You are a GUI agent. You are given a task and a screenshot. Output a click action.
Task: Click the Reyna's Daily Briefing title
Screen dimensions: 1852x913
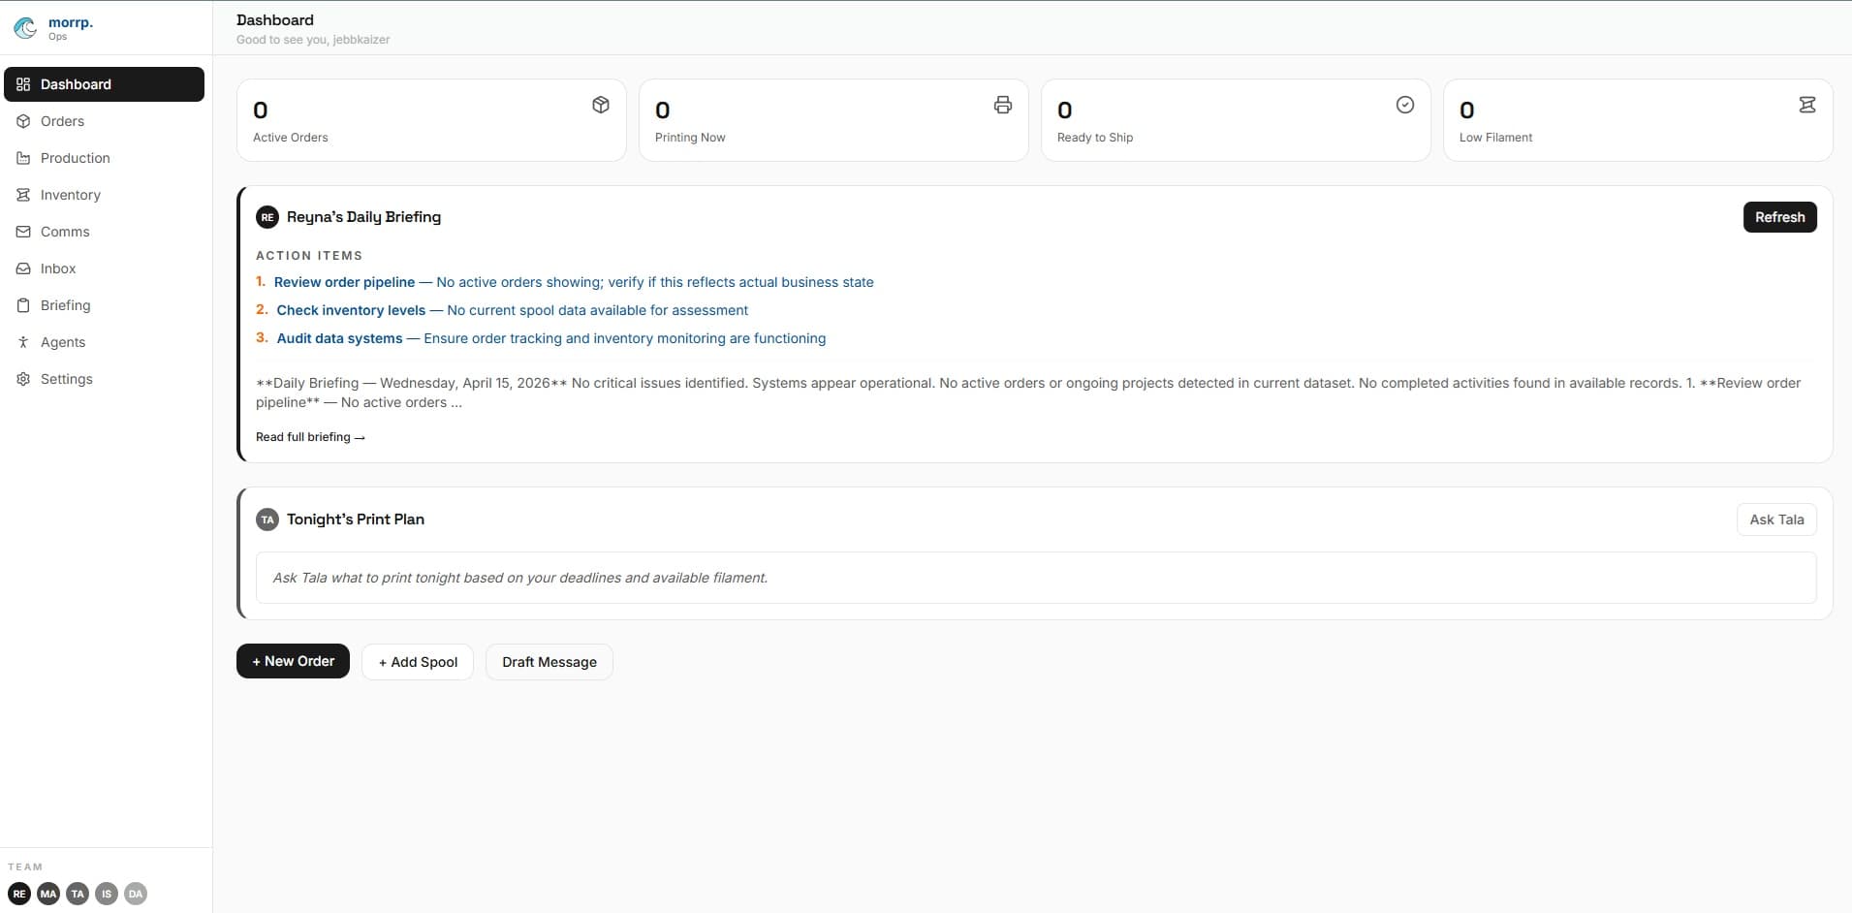pos(363,217)
